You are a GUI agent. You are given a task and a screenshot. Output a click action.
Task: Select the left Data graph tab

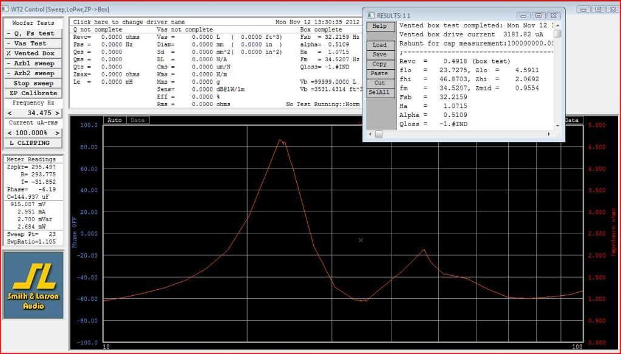tap(137, 120)
